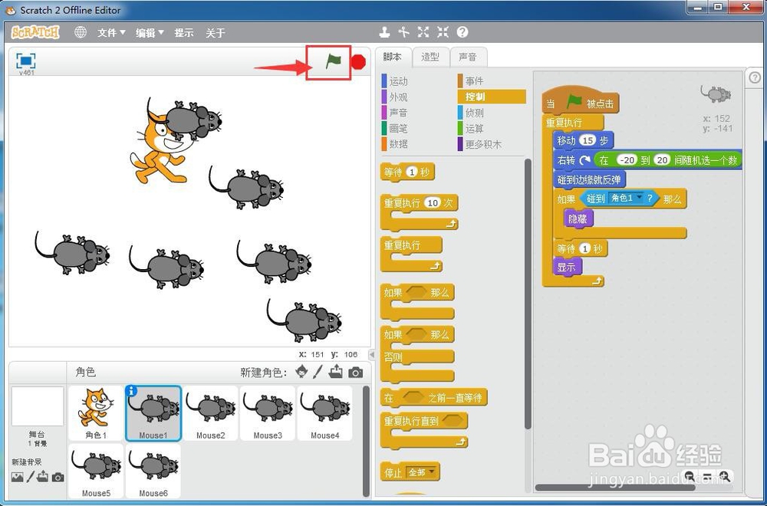The height and width of the screenshot is (506, 767).
Task: Upload sprite from file icon
Action: 336,372
